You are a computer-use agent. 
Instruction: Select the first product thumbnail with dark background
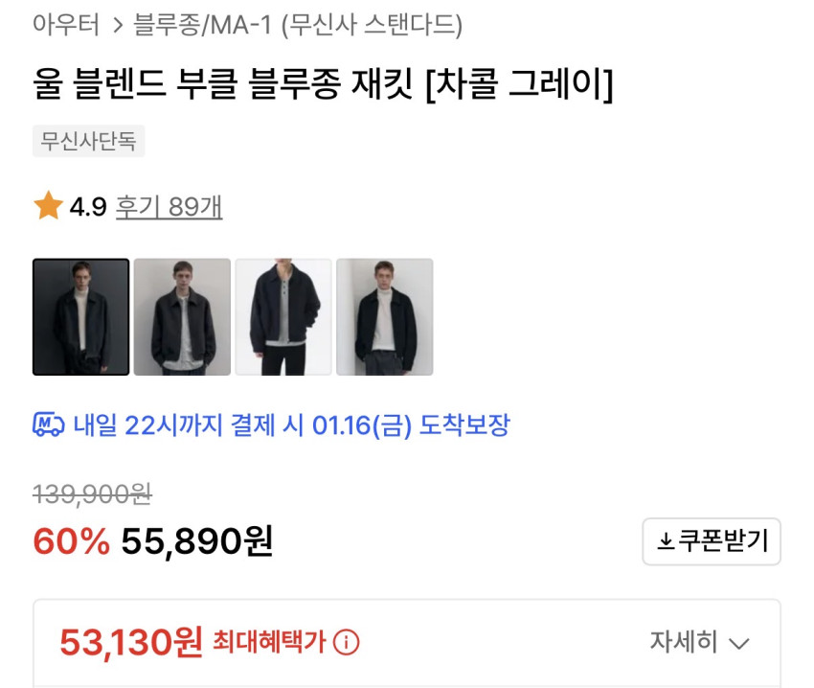(x=81, y=317)
